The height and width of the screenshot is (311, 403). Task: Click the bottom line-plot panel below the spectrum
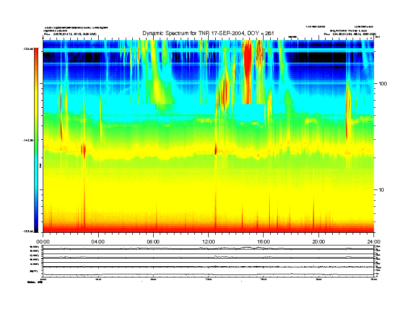[209, 261]
